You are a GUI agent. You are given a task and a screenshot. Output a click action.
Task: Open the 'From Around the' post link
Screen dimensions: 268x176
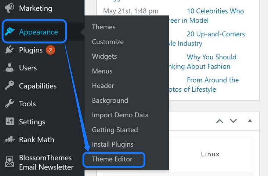point(213,80)
